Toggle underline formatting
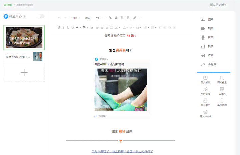This screenshot has height=155, width=240. click(68, 27)
